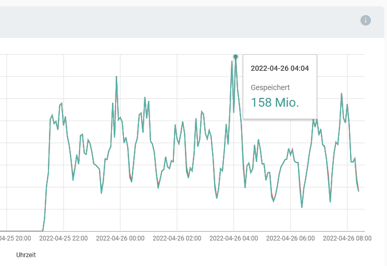Click the tooltip timestamp 2022-04-26 04:04
387x266 pixels.
coord(280,68)
